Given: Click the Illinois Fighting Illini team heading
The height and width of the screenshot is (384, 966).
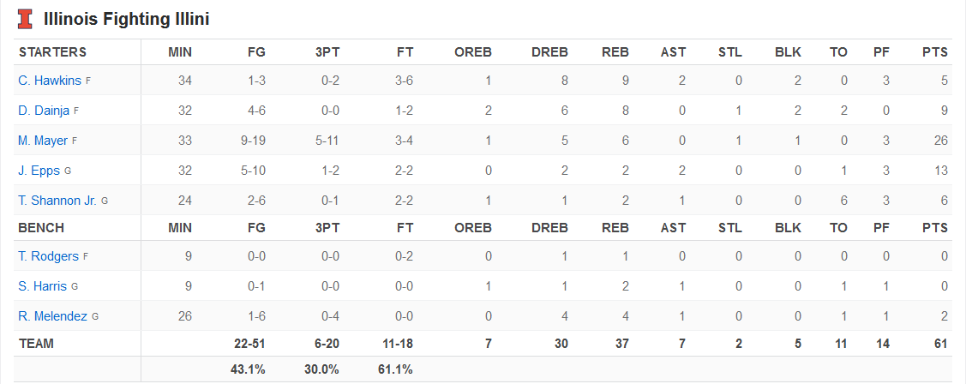Looking at the screenshot, I should 126,19.
